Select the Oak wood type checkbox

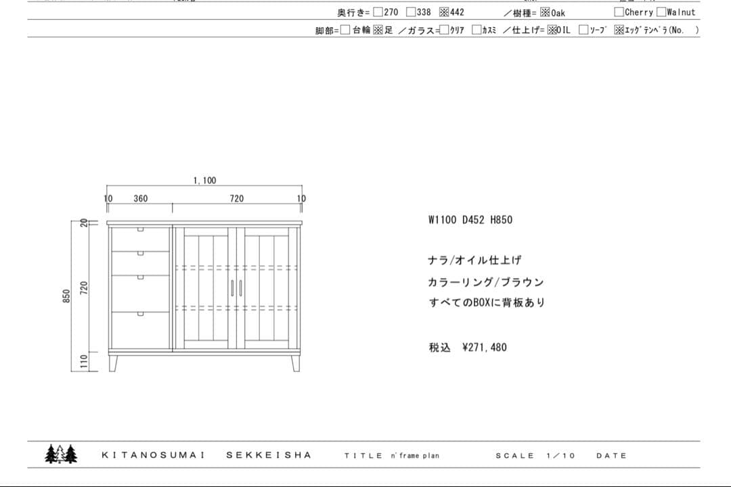pos(544,11)
